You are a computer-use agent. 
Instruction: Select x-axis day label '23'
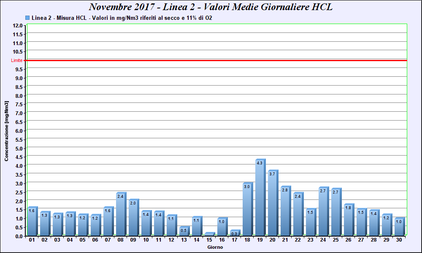310,240
